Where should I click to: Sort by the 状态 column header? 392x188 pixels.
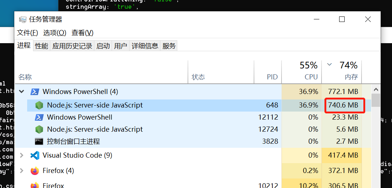click(221, 72)
